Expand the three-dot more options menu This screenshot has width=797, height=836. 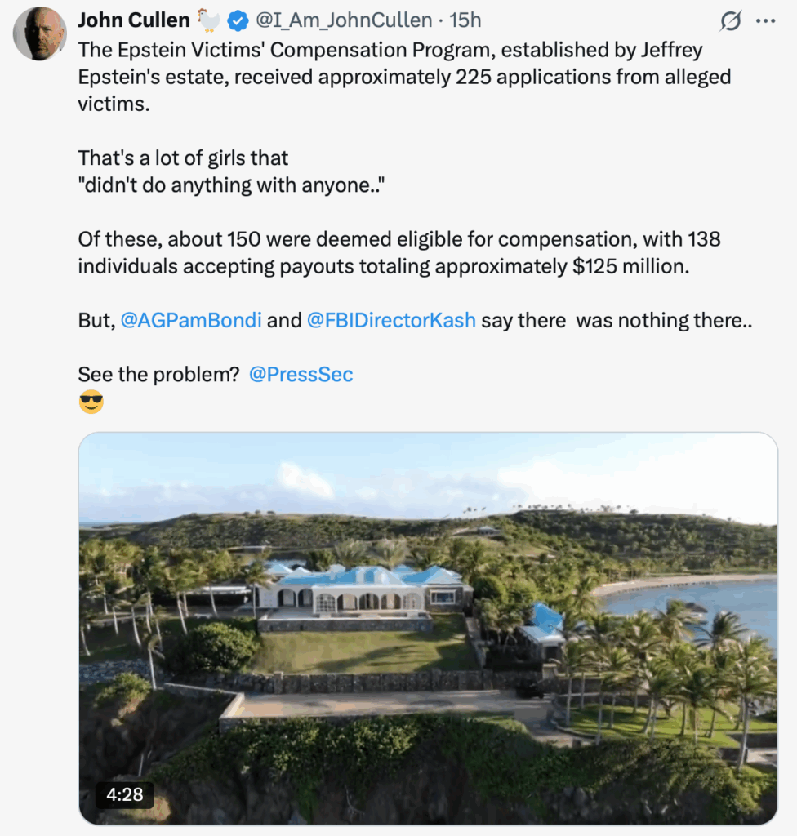pyautogui.click(x=764, y=21)
